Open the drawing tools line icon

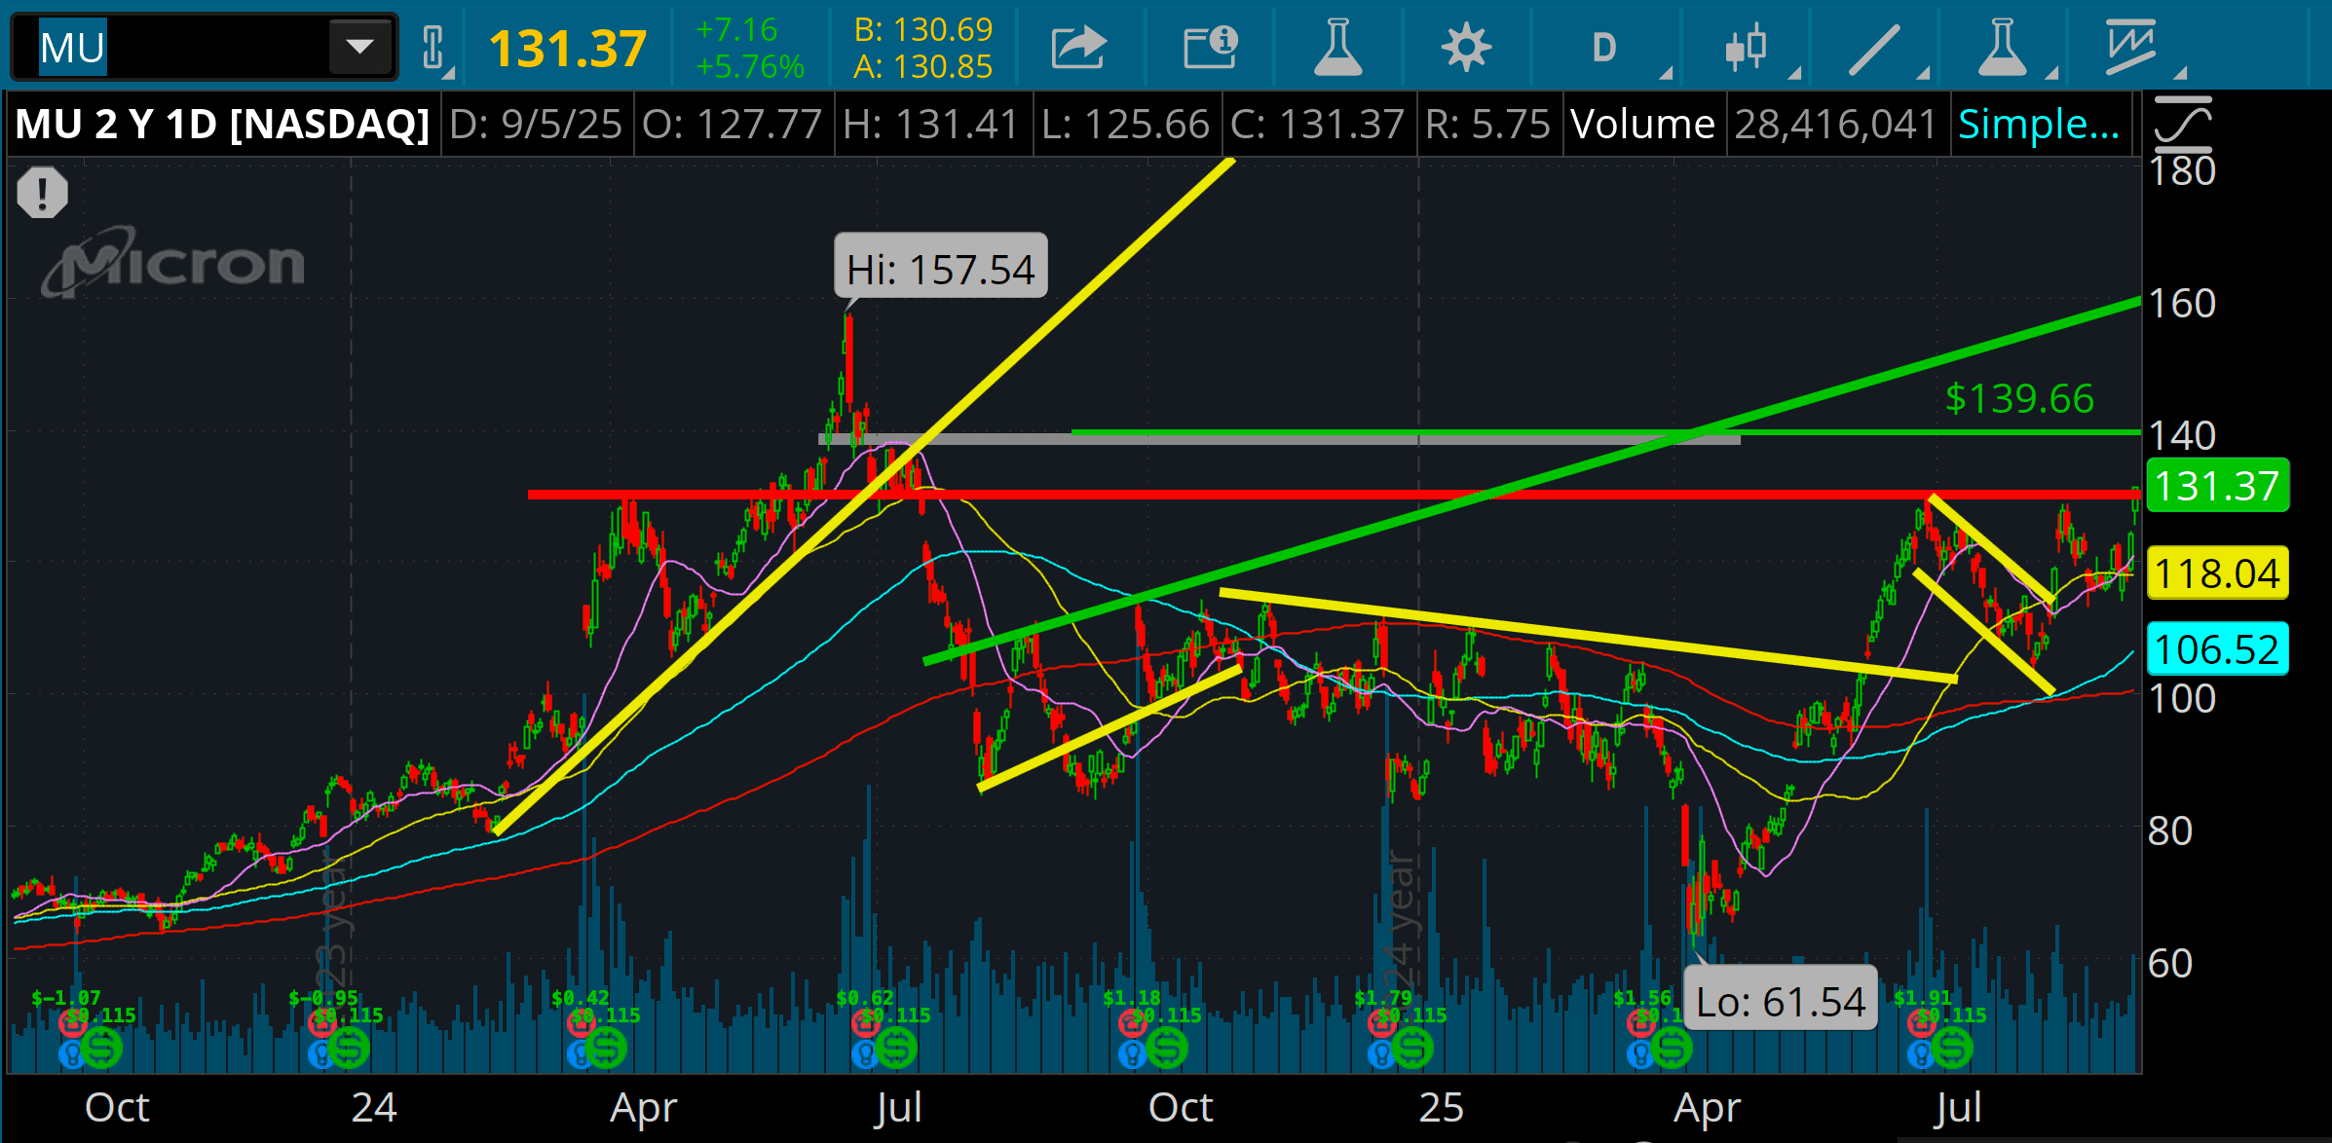[x=1874, y=47]
